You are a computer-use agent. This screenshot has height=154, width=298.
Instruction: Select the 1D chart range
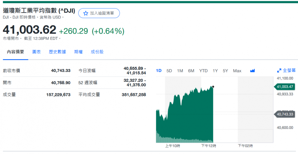[x=159, y=71]
